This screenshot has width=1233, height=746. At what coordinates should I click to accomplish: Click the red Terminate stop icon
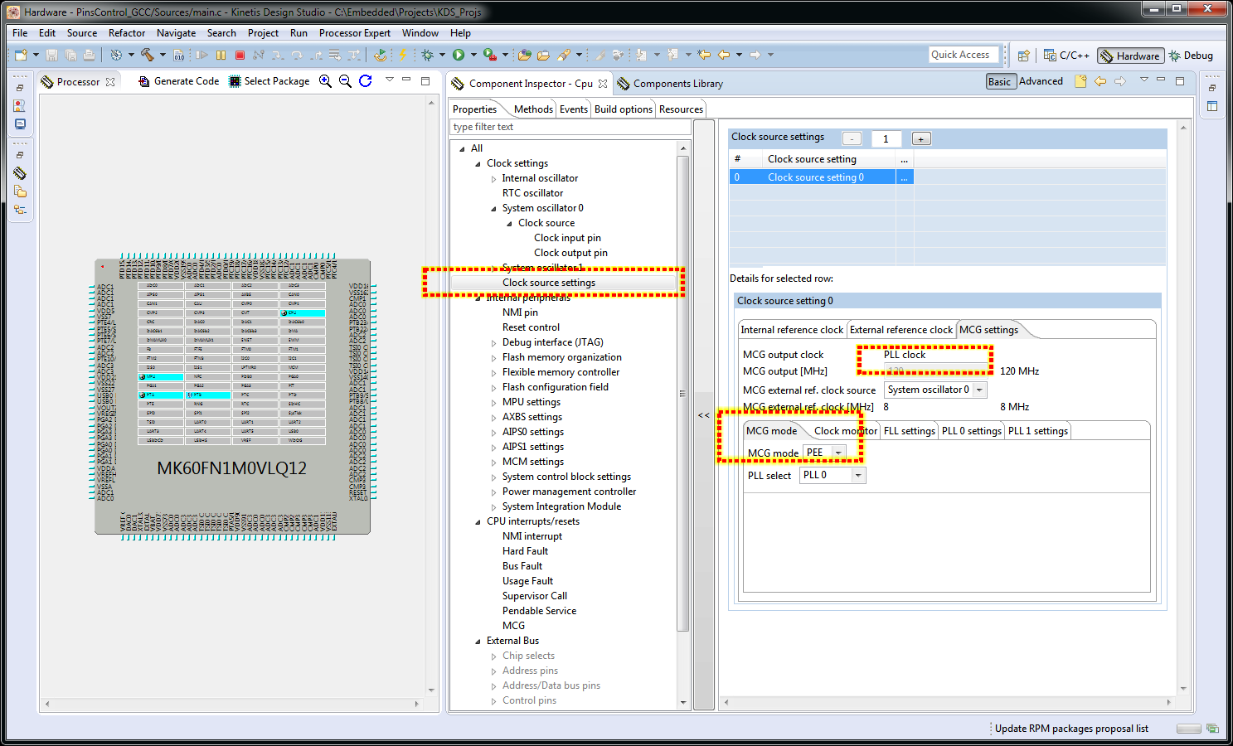(240, 56)
